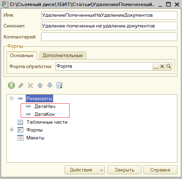Clear the Форма обработки field with X
The height and width of the screenshot is (179, 182).
tap(162, 66)
